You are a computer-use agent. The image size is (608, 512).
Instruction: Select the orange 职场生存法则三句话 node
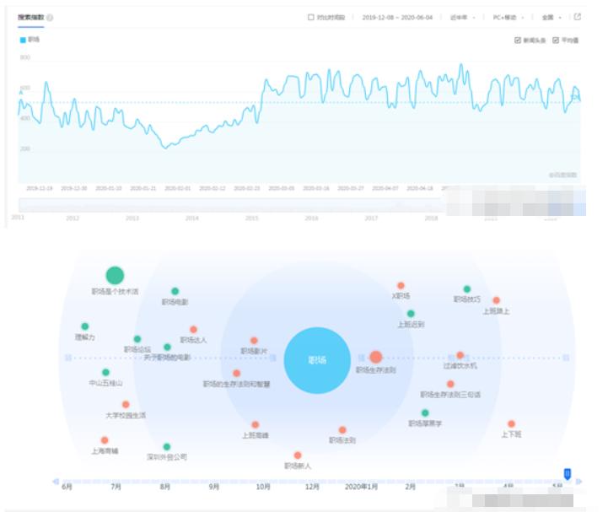[450, 384]
